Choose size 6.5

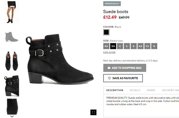[x=141, y=46]
